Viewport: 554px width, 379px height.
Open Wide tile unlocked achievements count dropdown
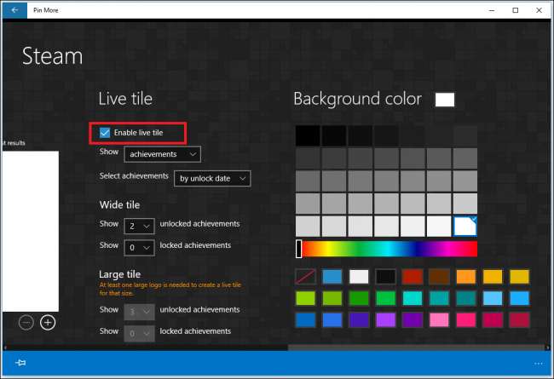click(x=139, y=226)
